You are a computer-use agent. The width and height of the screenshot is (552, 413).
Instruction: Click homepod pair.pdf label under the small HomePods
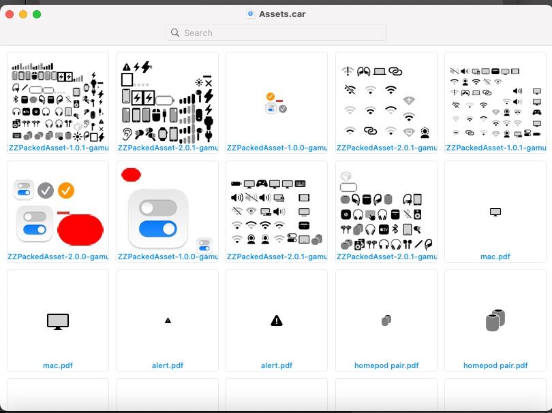[386, 365]
